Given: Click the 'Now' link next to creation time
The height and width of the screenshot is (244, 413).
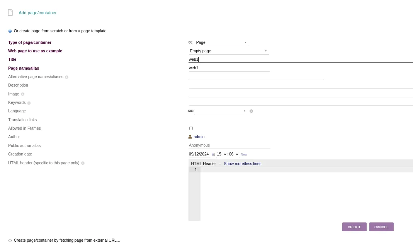Looking at the screenshot, I should click(244, 155).
